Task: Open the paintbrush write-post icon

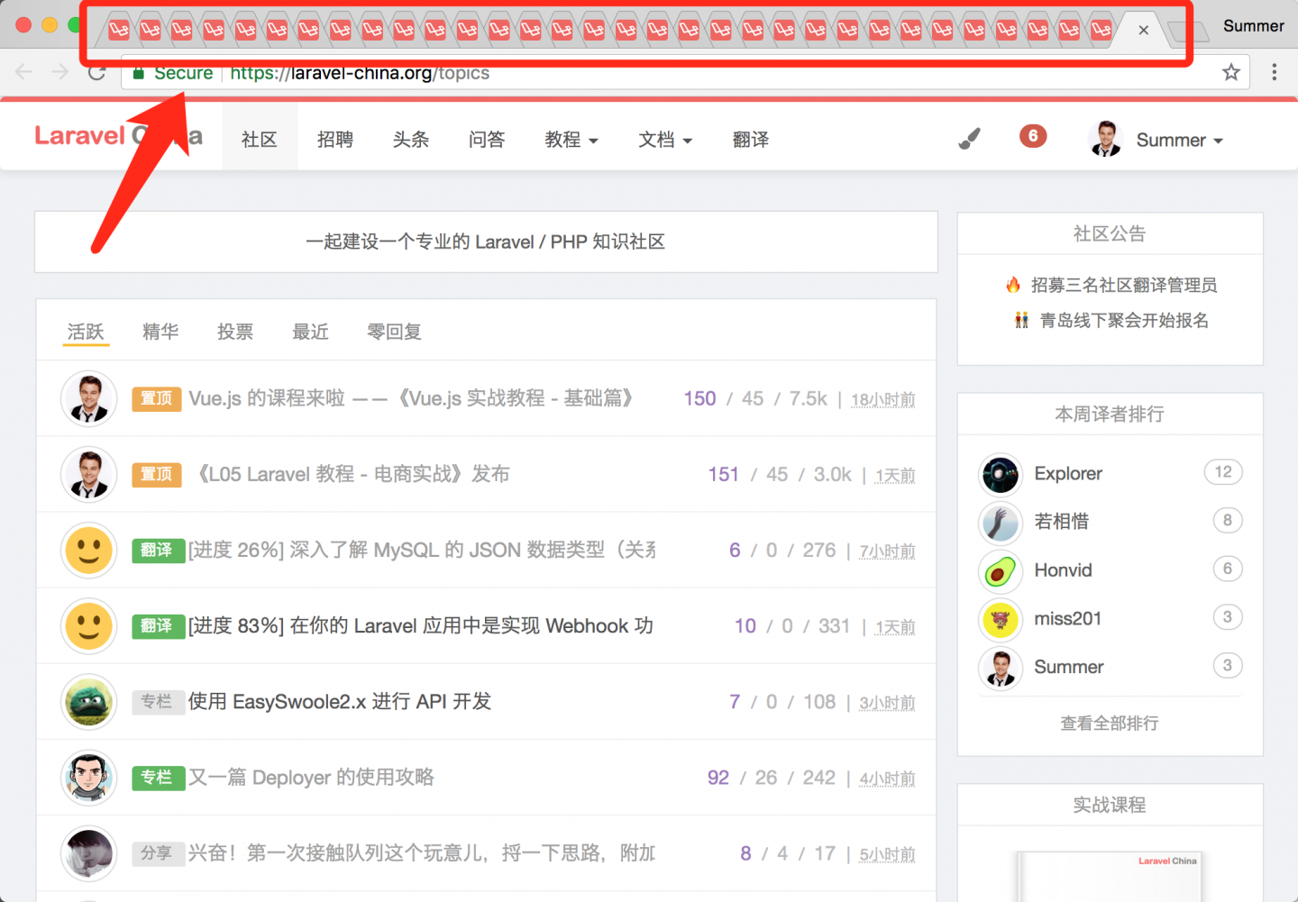Action: point(969,139)
